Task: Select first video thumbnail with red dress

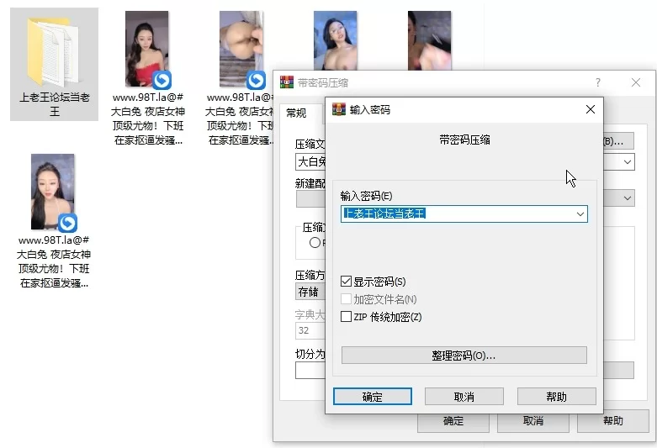Action: click(146, 49)
